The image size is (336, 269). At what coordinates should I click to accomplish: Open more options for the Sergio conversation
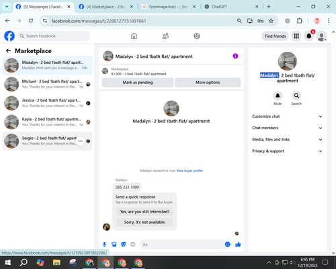click(80, 141)
